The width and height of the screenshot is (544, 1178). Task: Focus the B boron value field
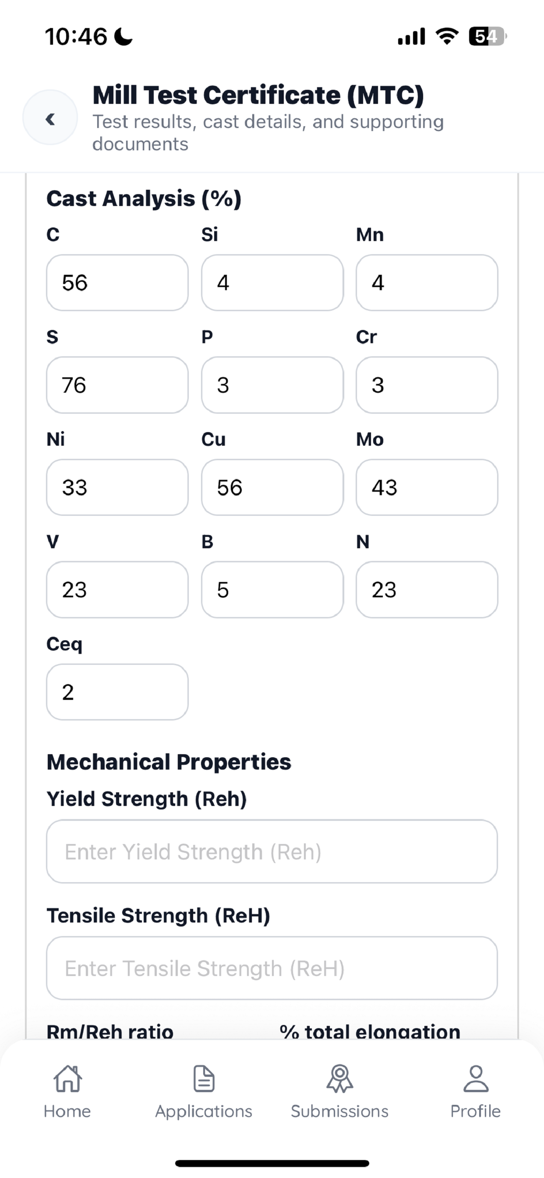click(x=272, y=590)
